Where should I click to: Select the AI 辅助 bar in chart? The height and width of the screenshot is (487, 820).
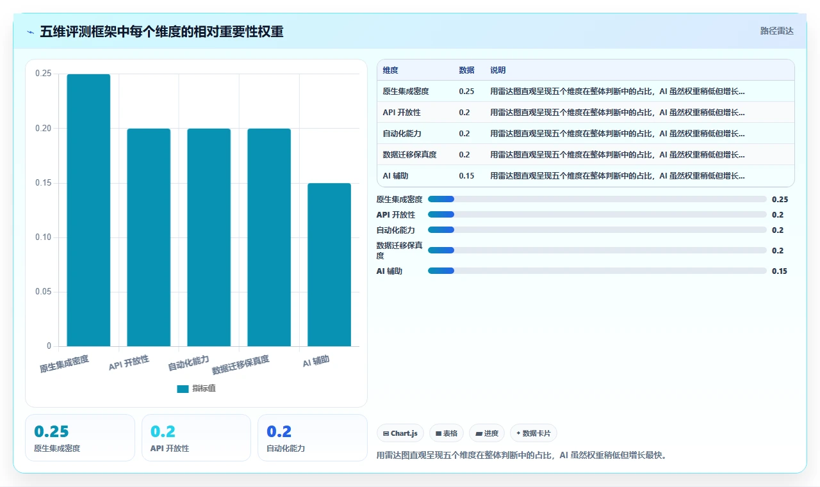coord(329,265)
